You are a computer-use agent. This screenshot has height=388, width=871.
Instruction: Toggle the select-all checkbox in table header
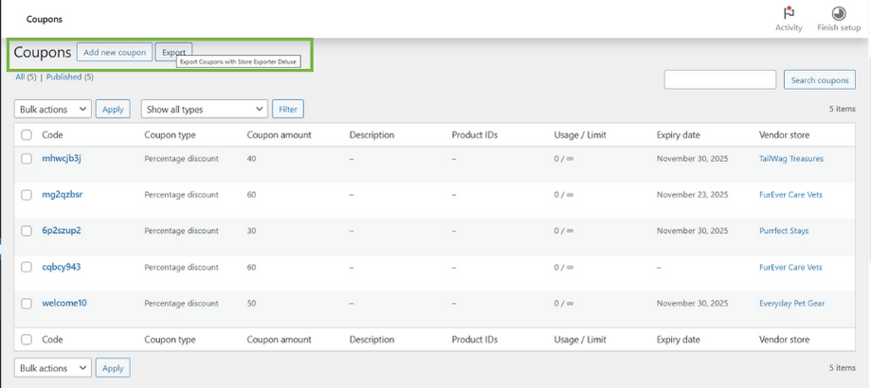tap(27, 135)
